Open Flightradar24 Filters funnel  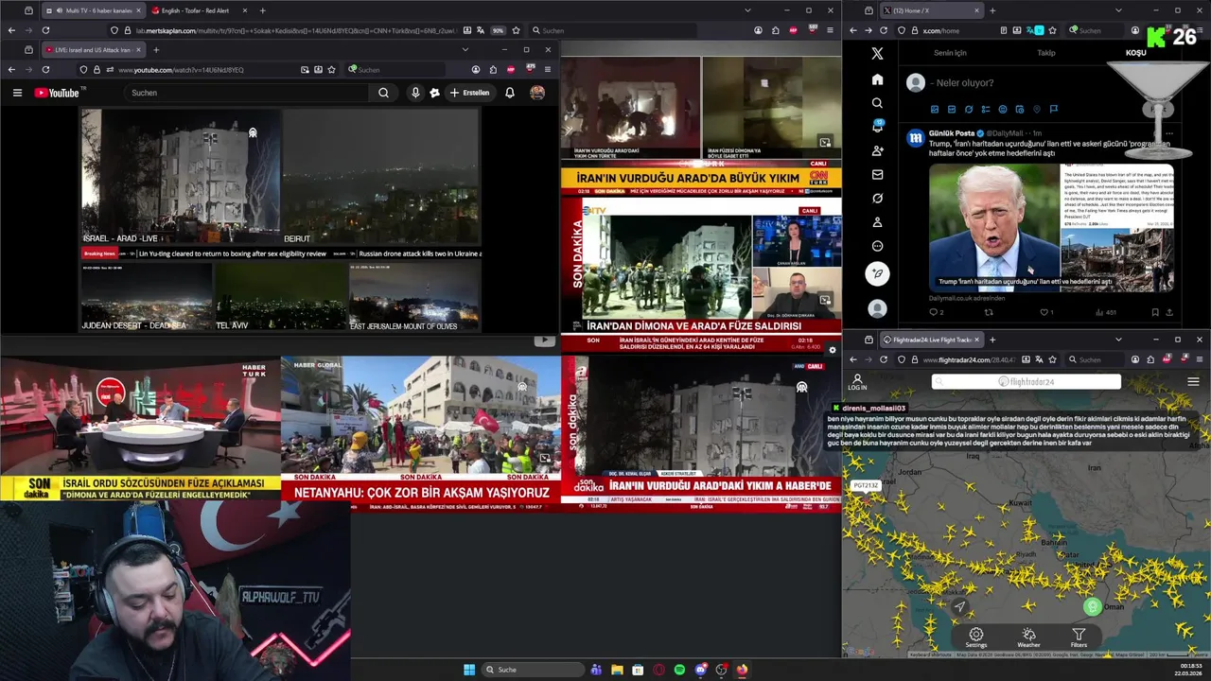[x=1079, y=637]
